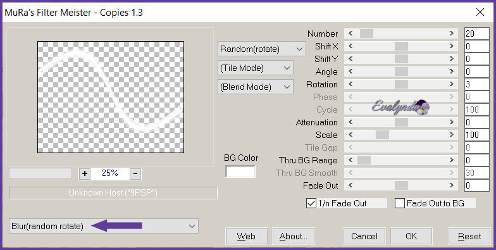Open the (Blend Mode) dropdown
This screenshot has height=250, width=496.
coord(256,87)
